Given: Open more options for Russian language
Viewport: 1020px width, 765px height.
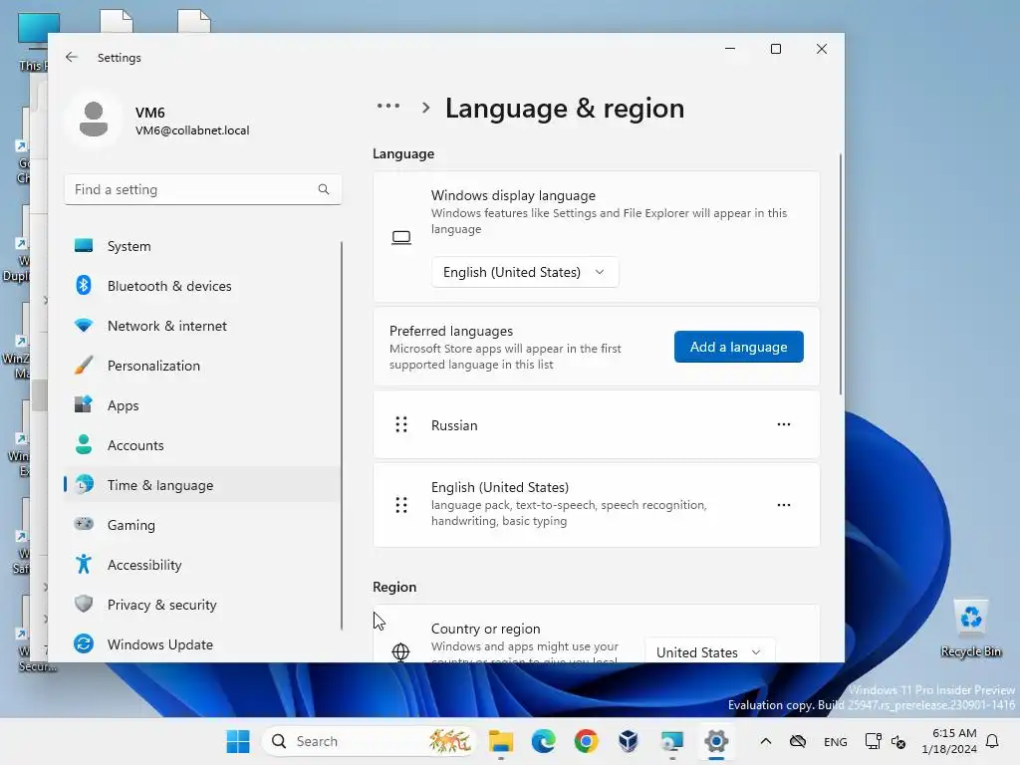Looking at the screenshot, I should pos(784,424).
